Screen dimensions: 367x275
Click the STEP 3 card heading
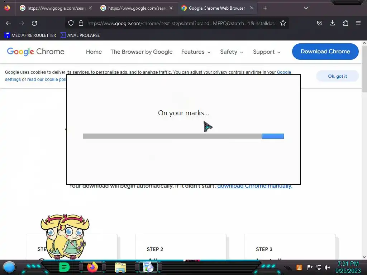point(264,249)
